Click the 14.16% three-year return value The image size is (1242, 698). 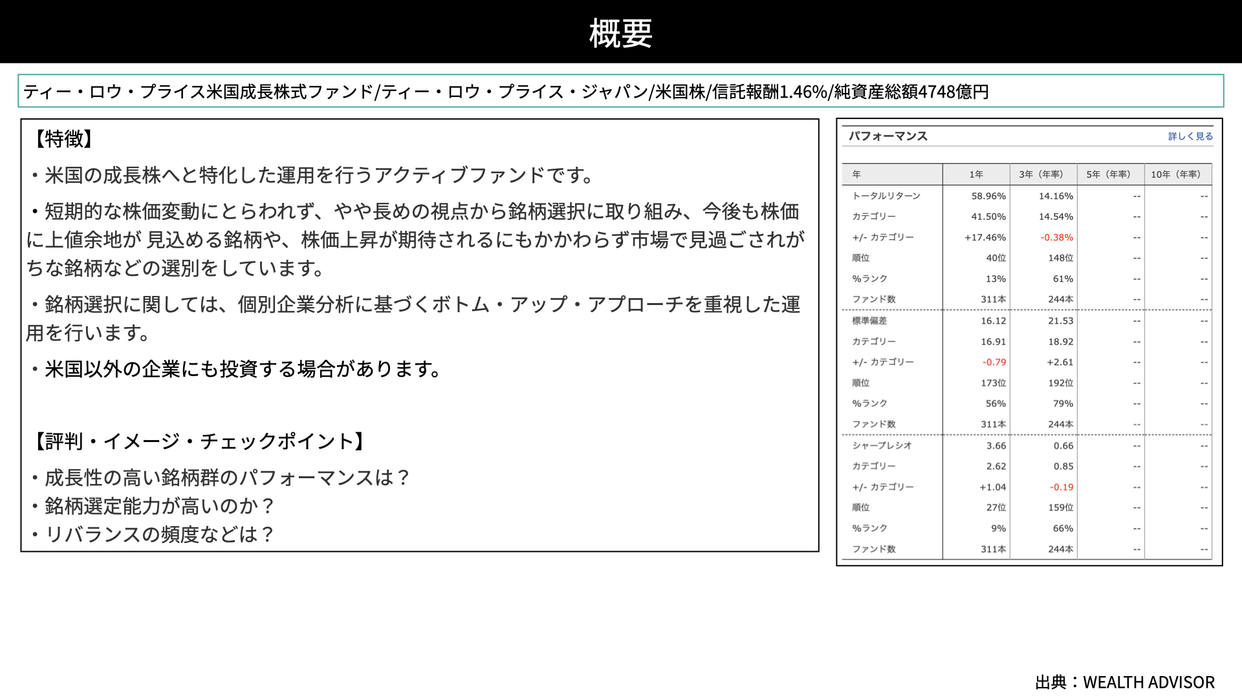pos(1056,196)
